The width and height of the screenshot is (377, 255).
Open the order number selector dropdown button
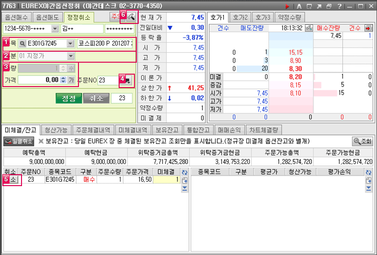(128, 81)
